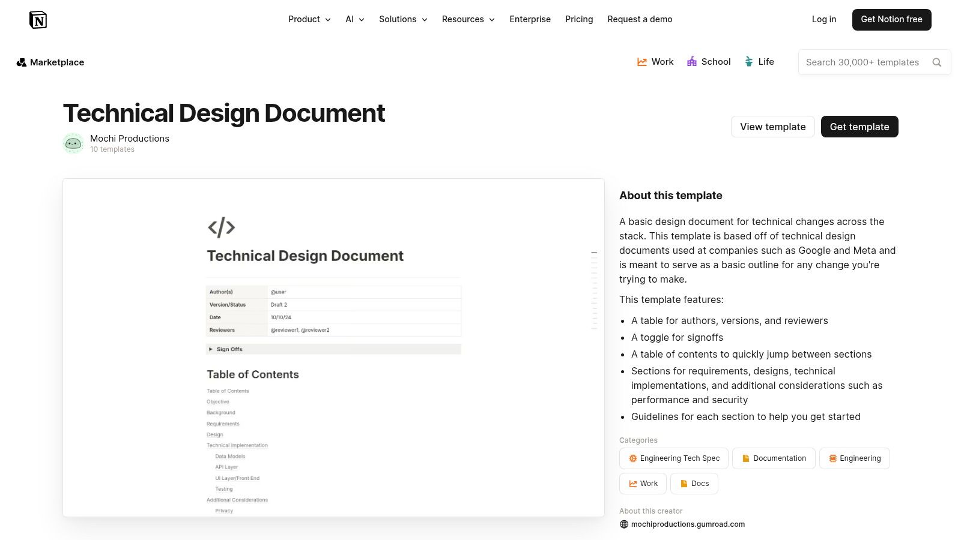
Task: Click the Marketplace shapes icon
Action: click(x=22, y=62)
